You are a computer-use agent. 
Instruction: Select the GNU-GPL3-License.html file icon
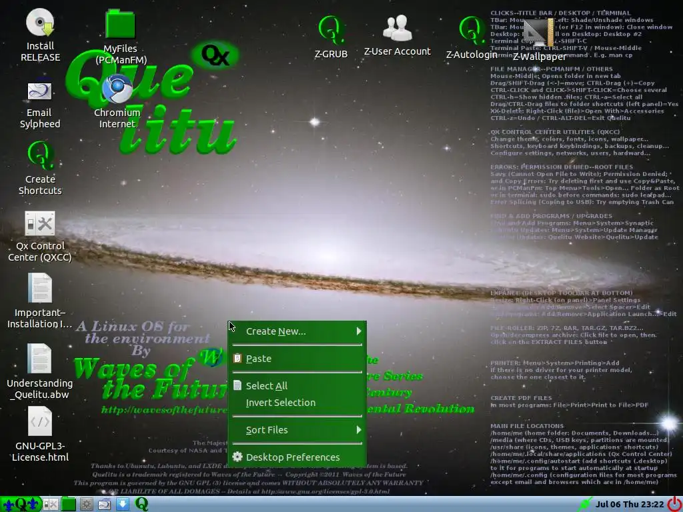click(x=39, y=421)
